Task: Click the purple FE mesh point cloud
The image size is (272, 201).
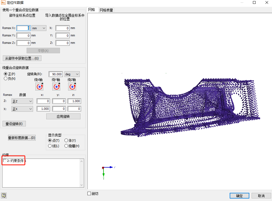Action: 190,107
